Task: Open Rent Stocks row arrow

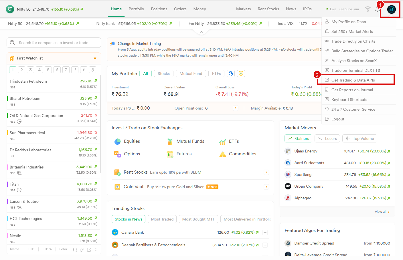Action: 266,172
